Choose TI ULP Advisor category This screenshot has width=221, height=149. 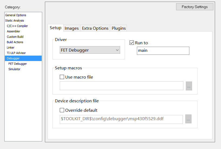(16, 53)
